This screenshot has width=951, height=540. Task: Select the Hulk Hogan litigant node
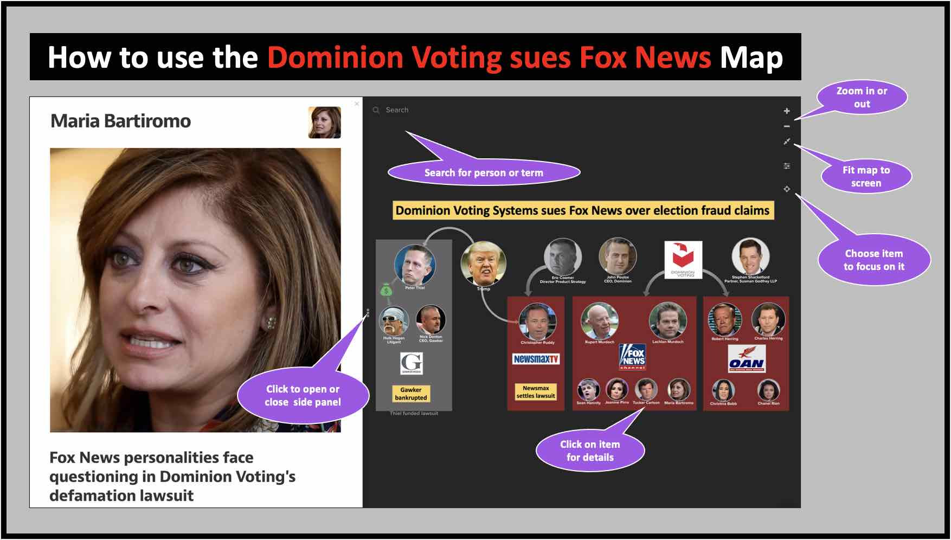(394, 320)
